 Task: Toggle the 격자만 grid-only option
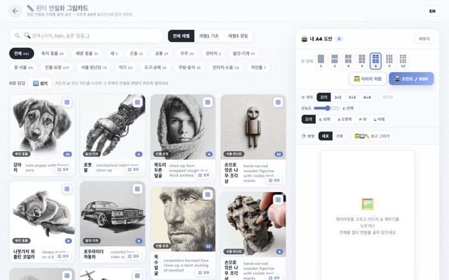[388, 97]
